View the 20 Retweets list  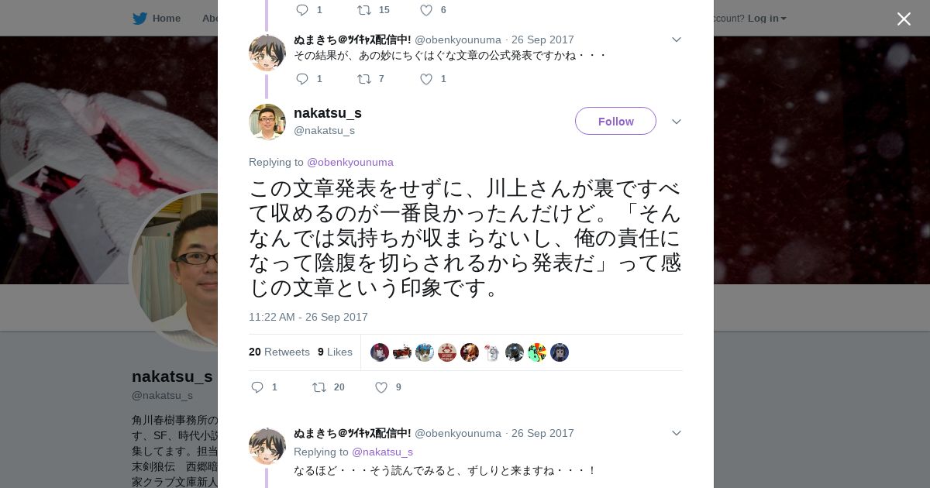pyautogui.click(x=279, y=352)
